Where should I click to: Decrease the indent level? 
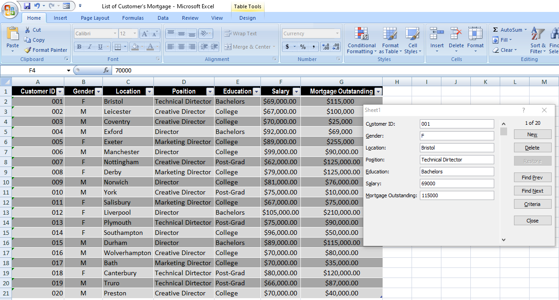[x=204, y=47]
